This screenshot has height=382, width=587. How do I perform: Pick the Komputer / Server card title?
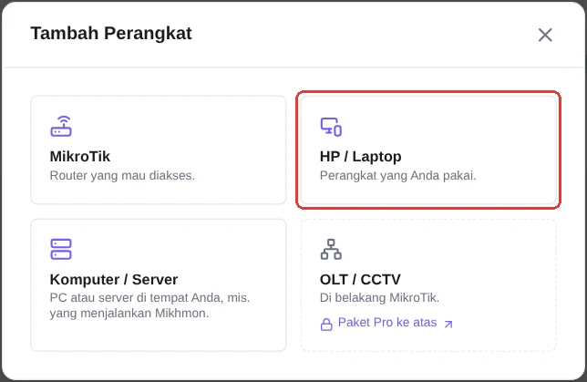tap(114, 279)
